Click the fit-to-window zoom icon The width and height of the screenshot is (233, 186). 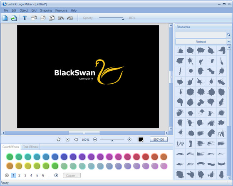pyautogui.click(x=67, y=139)
